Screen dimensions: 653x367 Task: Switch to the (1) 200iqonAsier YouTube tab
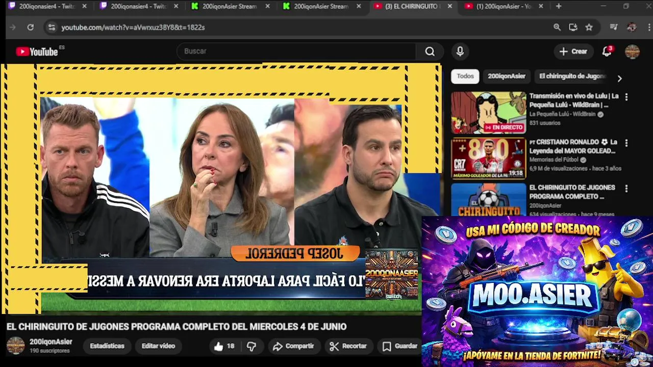[x=505, y=6]
